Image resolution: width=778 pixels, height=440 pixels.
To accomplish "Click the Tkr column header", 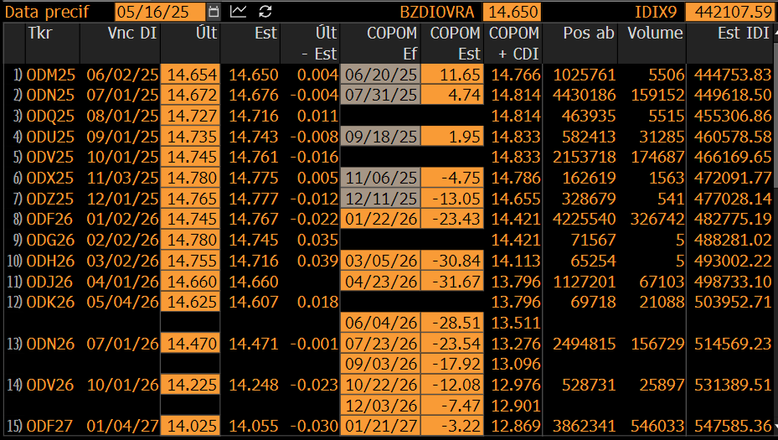I will click(x=40, y=33).
